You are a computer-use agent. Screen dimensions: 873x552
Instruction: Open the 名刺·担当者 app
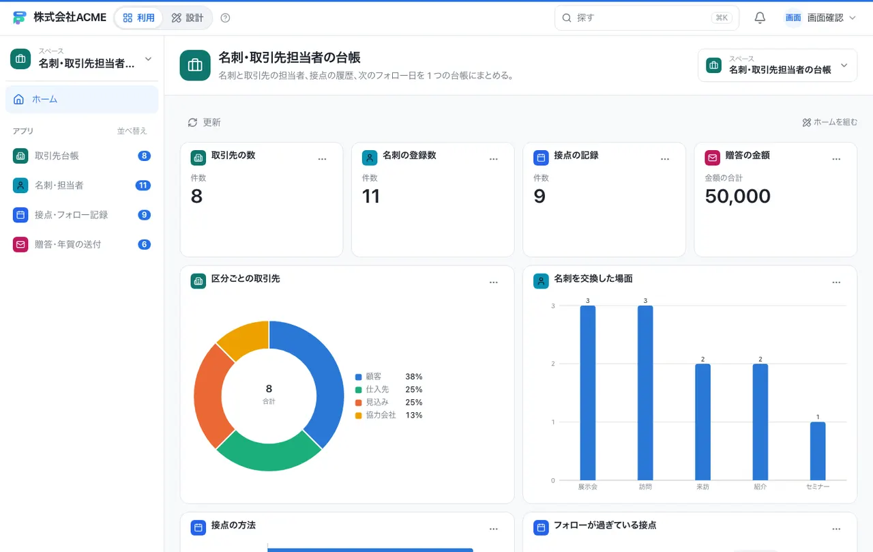82,185
